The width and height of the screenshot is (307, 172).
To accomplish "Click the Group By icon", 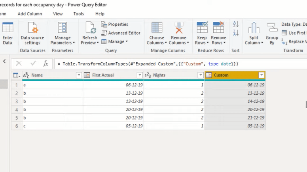I will (x=272, y=28).
